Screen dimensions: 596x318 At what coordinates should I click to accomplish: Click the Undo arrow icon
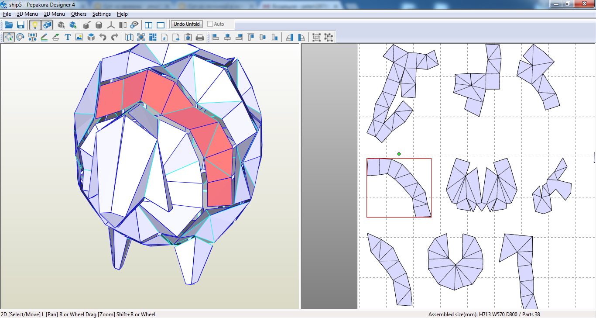tap(103, 37)
